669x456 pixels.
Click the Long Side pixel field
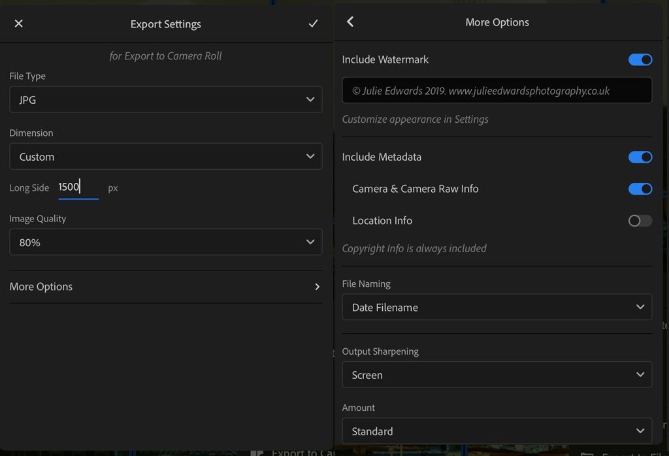tap(78, 187)
